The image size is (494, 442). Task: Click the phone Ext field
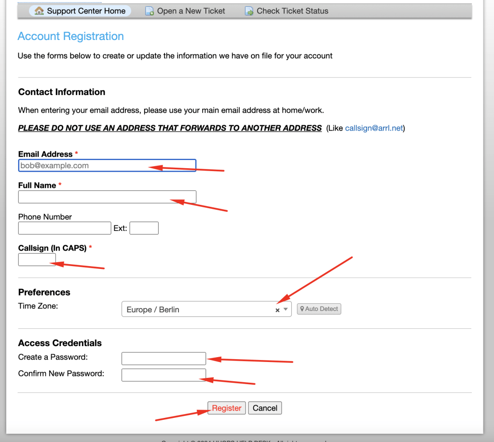144,228
